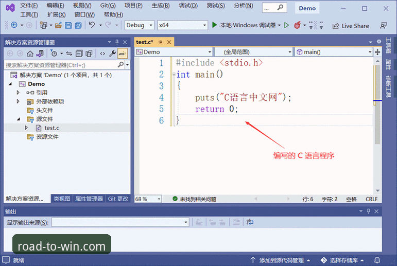Image resolution: width=397 pixels, height=266 pixels.
Task: Expand the 引用 references node
Action: coord(18,93)
